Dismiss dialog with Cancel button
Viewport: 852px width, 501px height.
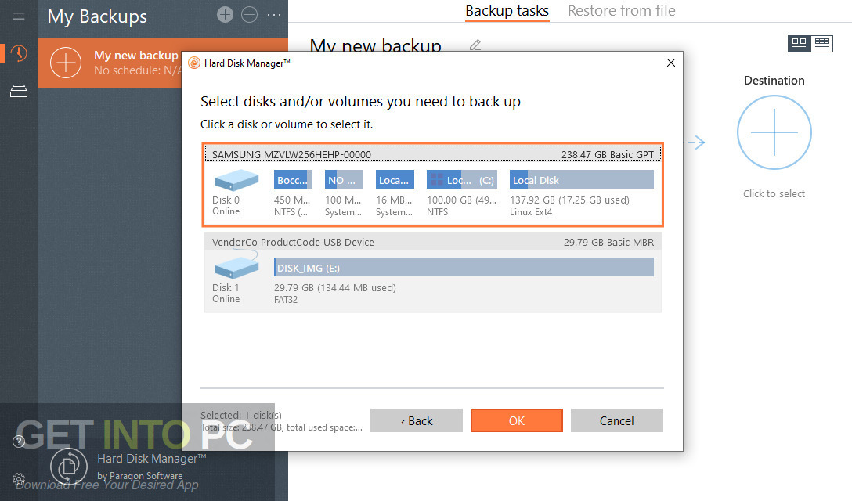[x=617, y=420]
